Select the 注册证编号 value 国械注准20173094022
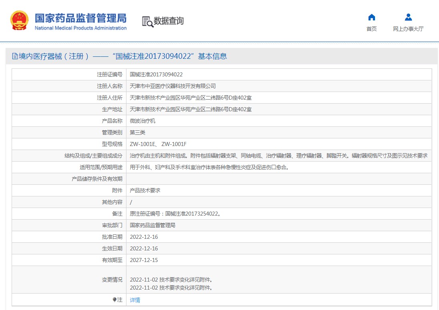 pos(156,74)
